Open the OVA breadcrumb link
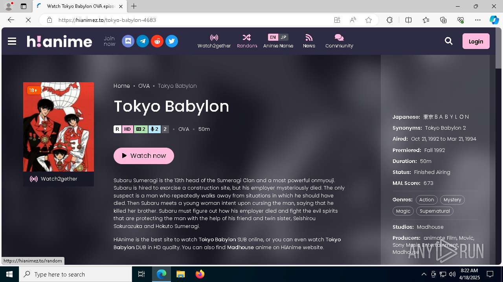This screenshot has width=503, height=282. pos(144,86)
